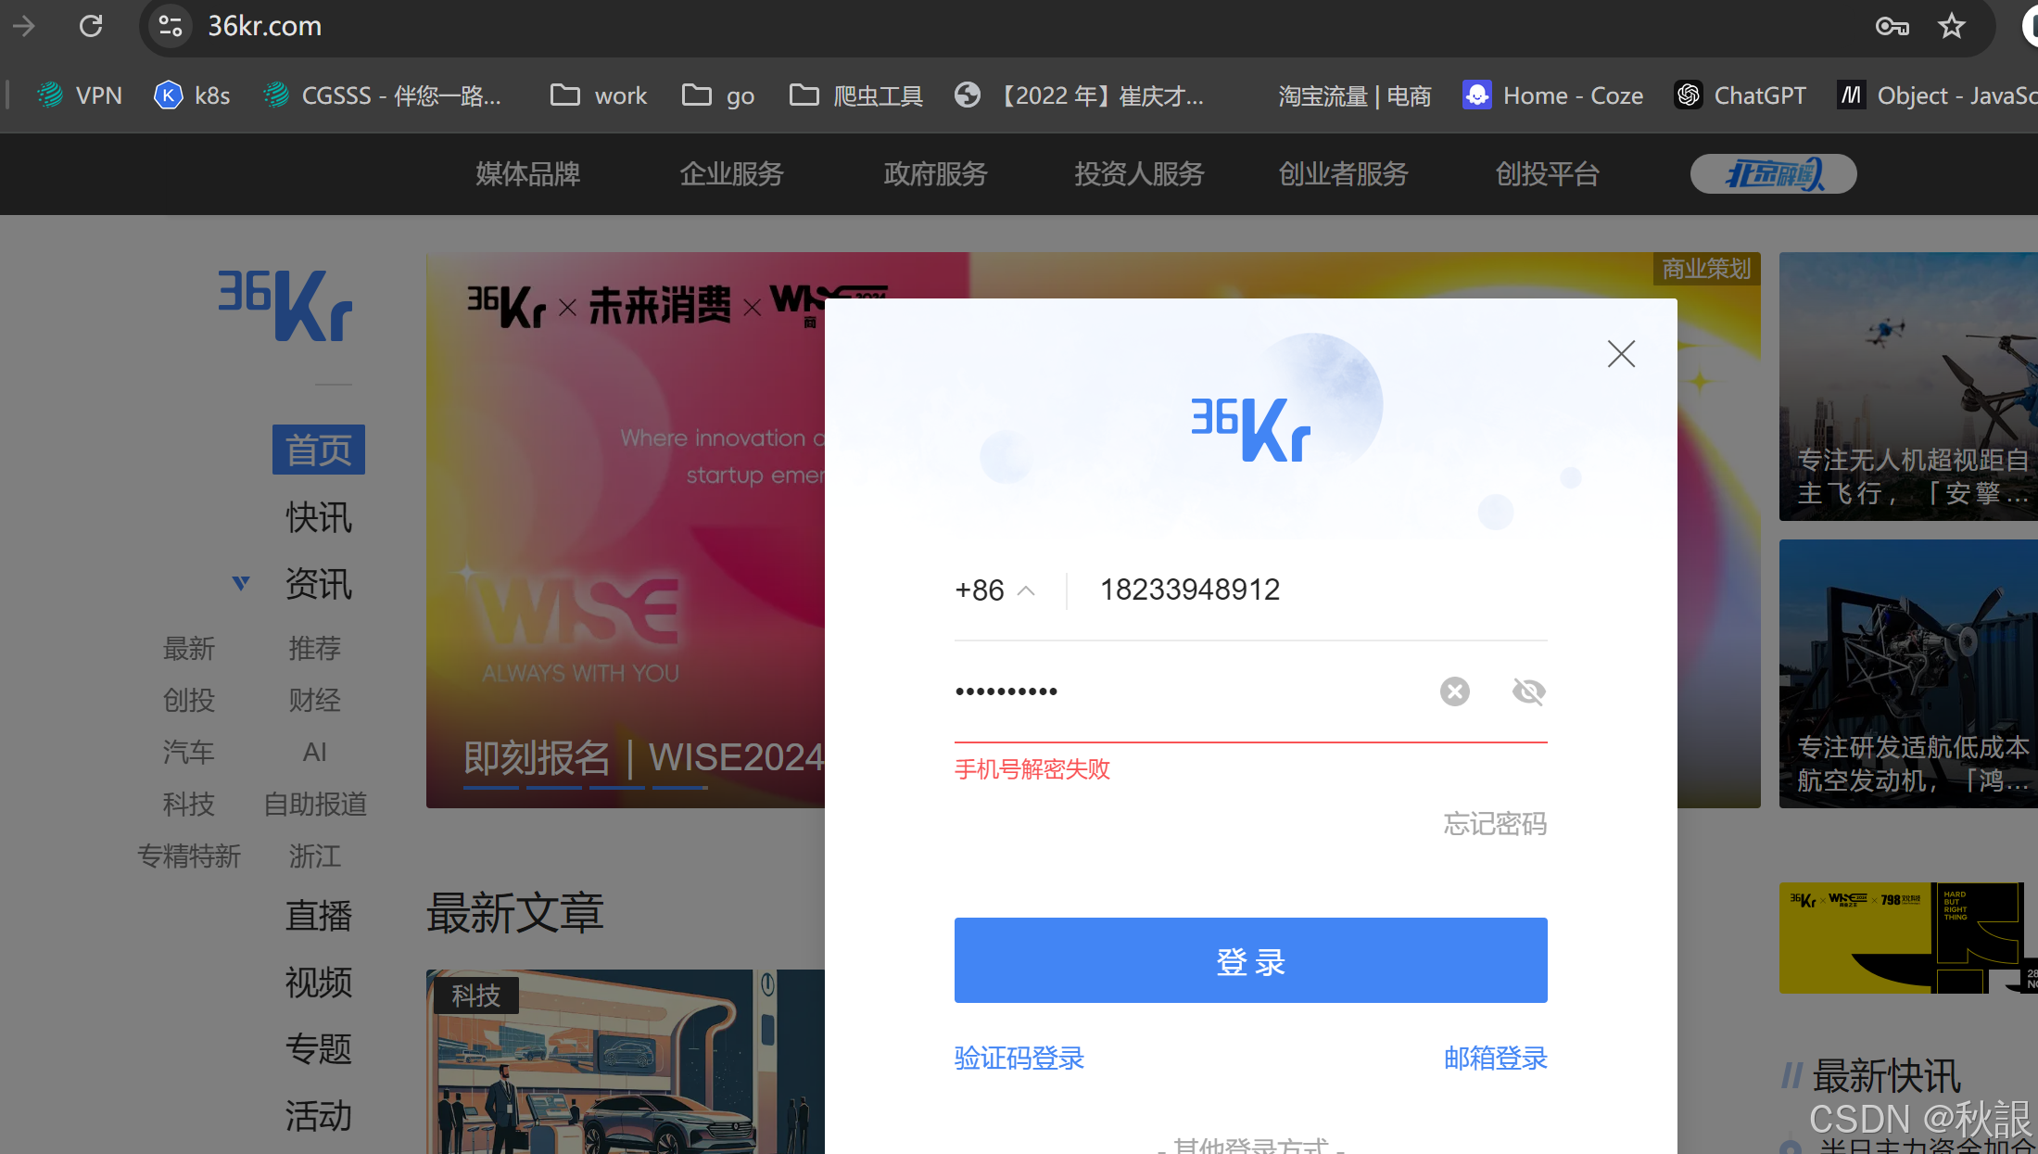Open the 【2022 年】崔庆才 bookmark

point(1080,95)
